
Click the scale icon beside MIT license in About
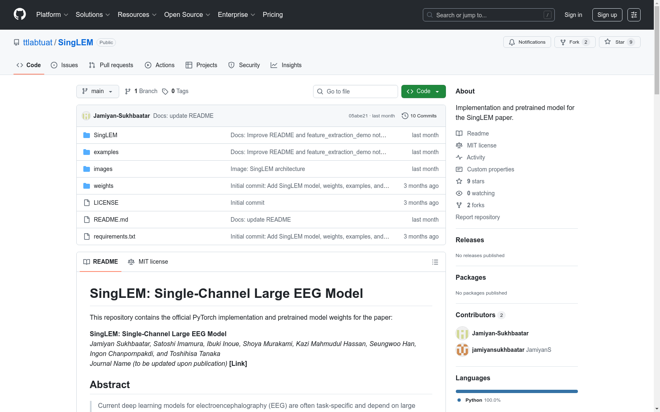coord(459,145)
